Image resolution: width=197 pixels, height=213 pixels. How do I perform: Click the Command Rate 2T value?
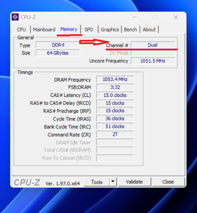coord(115,134)
